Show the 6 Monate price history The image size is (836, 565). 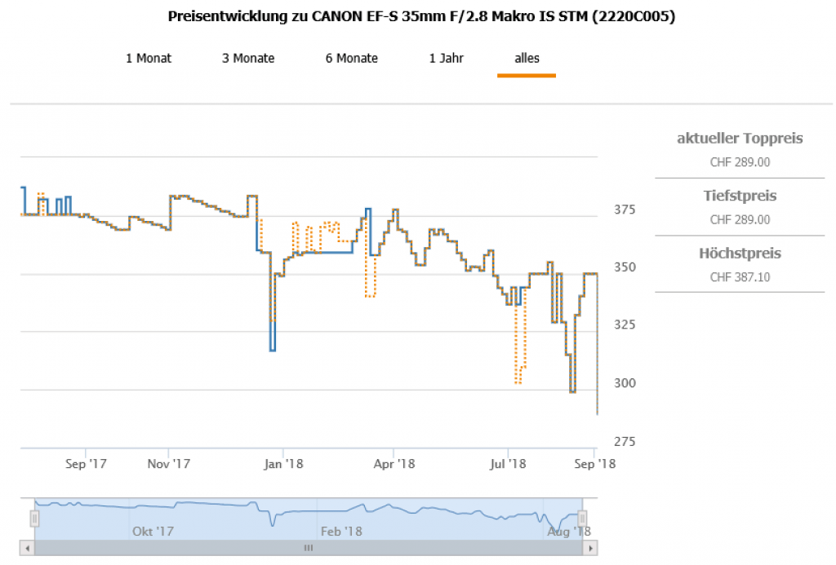[352, 58]
